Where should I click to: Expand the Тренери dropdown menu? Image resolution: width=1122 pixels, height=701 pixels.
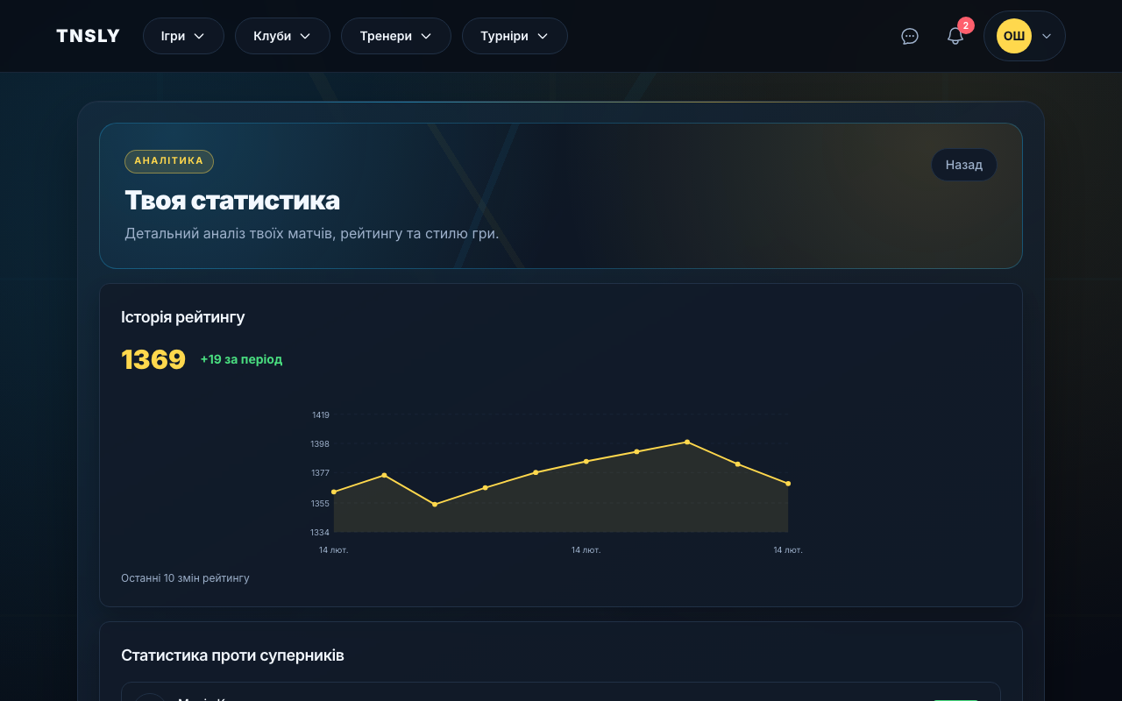395,36
